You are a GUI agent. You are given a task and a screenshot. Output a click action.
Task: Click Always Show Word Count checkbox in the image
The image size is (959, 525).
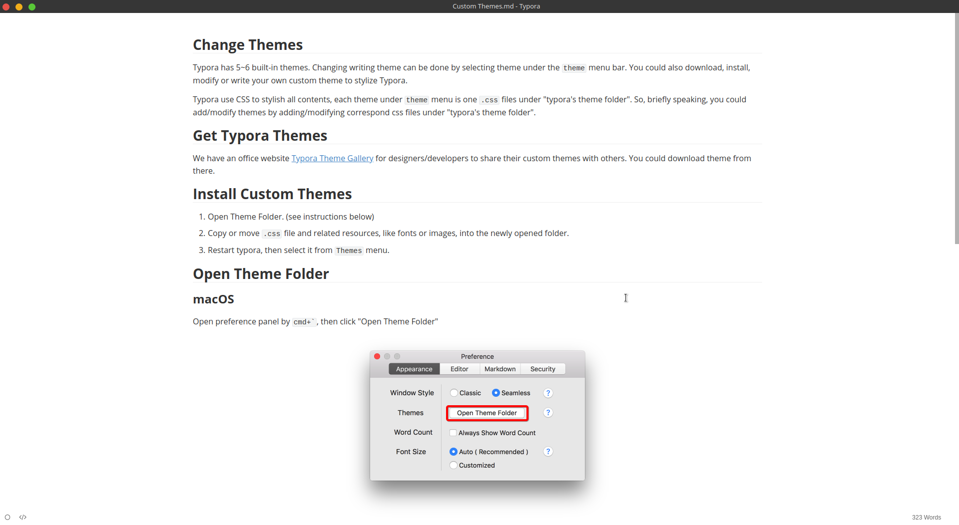453,433
